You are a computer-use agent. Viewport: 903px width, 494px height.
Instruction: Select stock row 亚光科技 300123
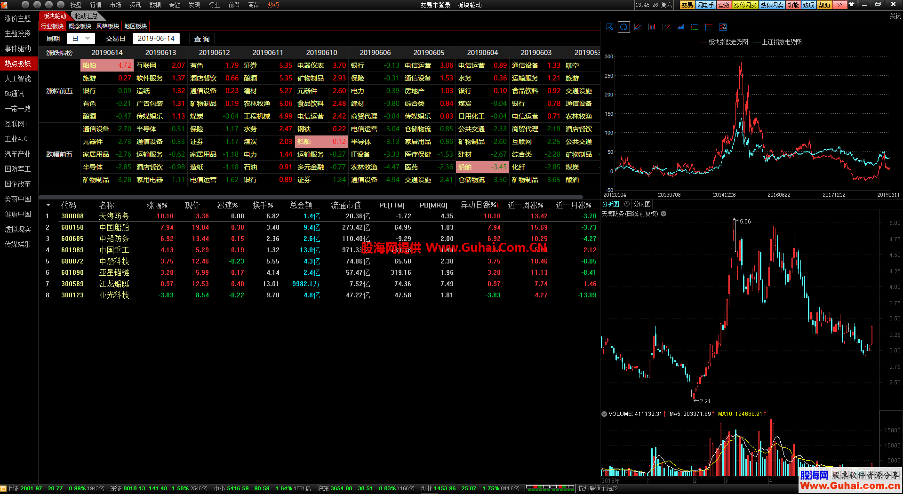coord(320,295)
